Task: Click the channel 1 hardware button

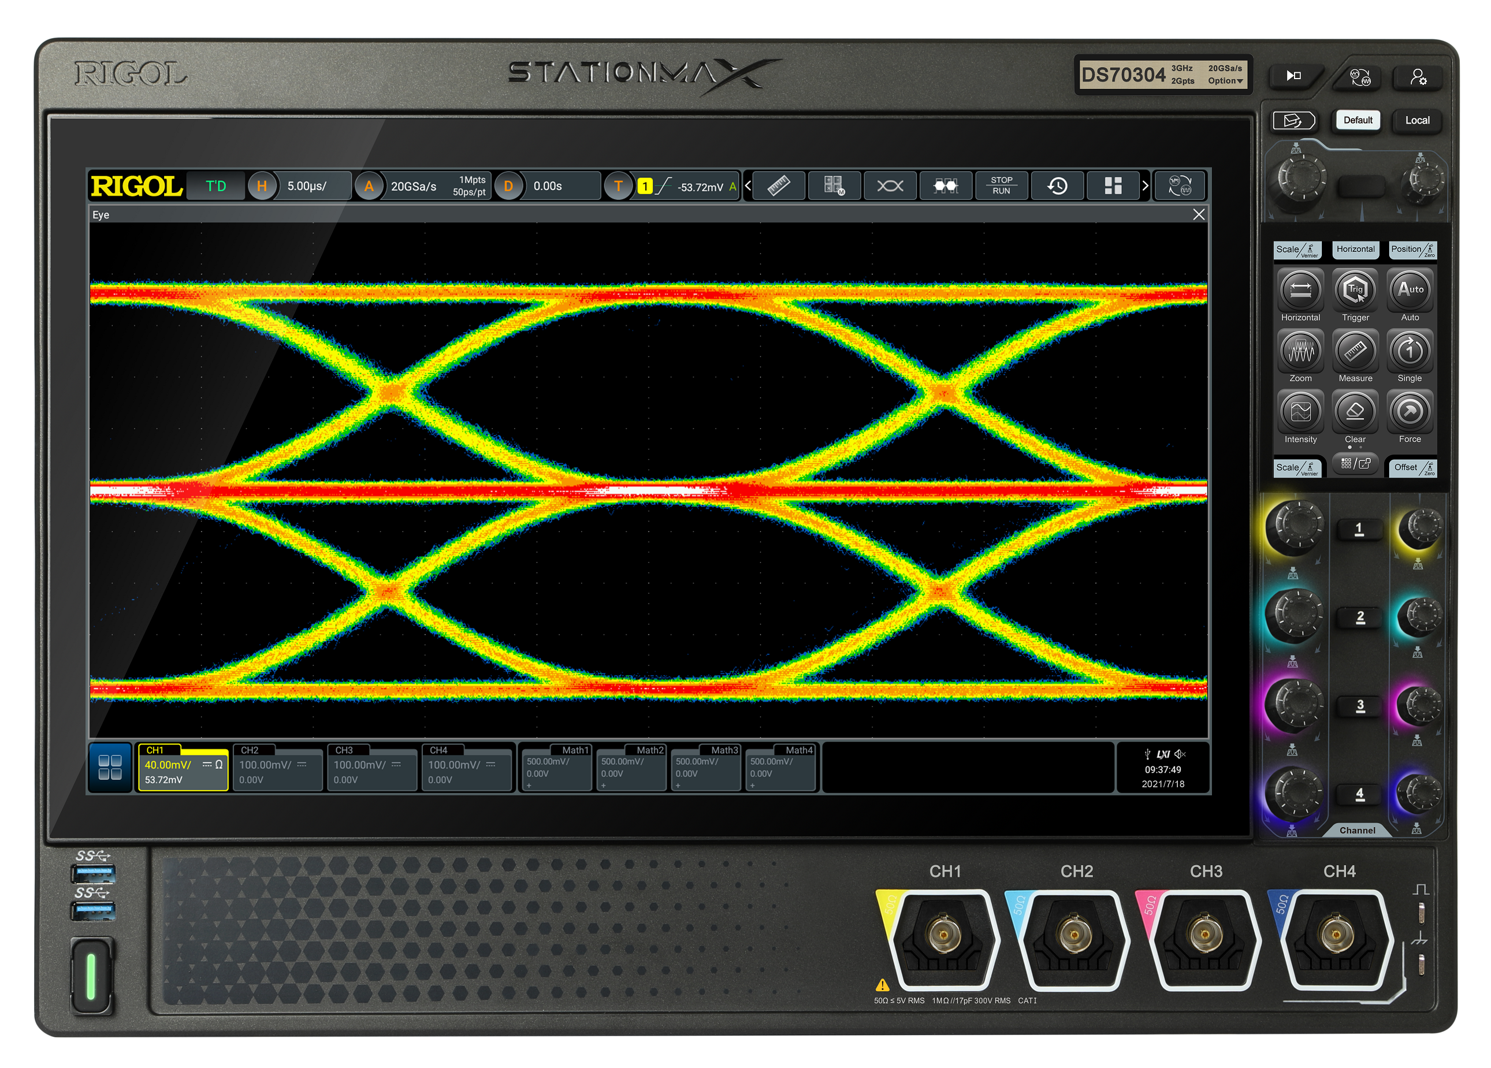Action: pos(1359,530)
